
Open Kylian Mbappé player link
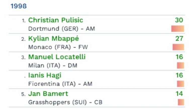pos(54,39)
